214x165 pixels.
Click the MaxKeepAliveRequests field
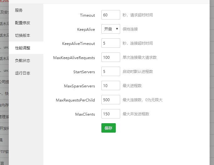tap(110, 57)
